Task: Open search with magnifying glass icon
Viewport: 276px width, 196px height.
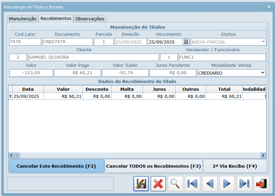Action: point(175,184)
